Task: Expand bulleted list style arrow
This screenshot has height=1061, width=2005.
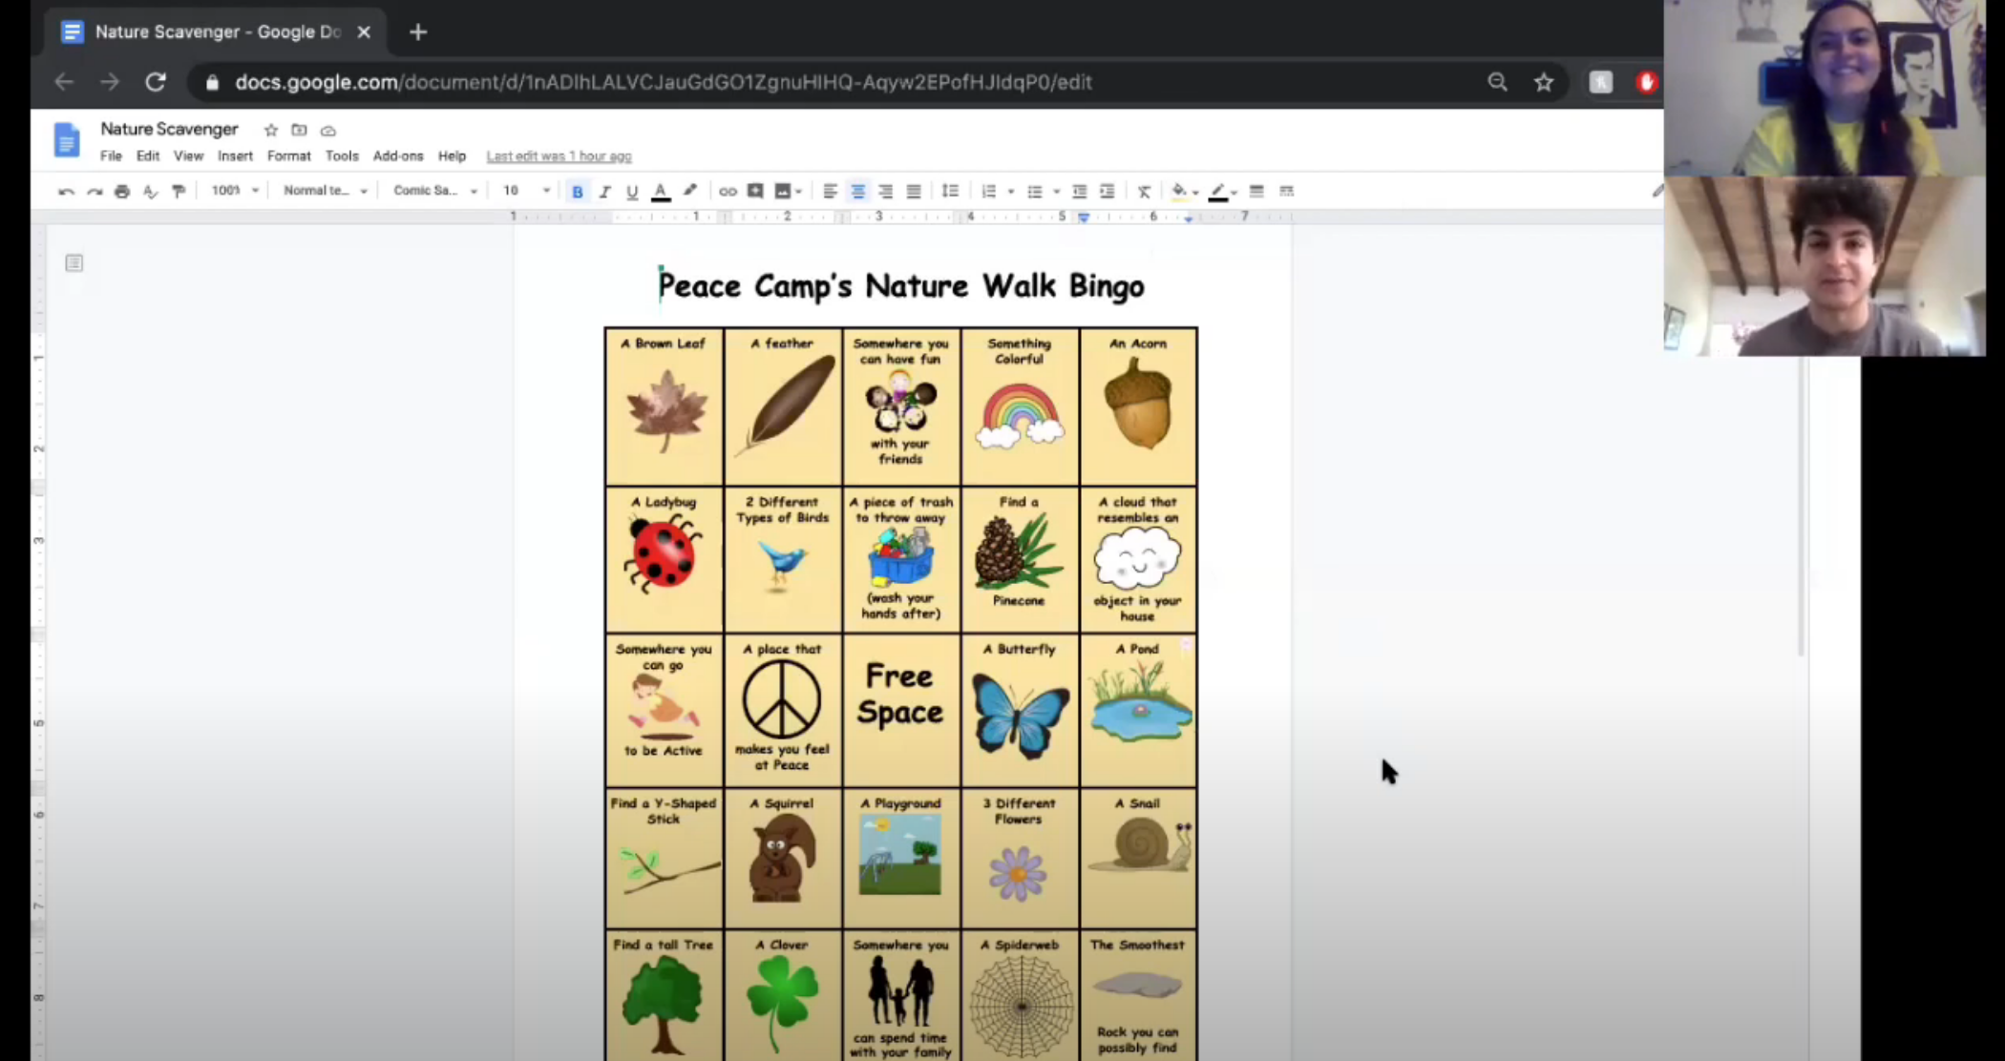Action: (1057, 192)
